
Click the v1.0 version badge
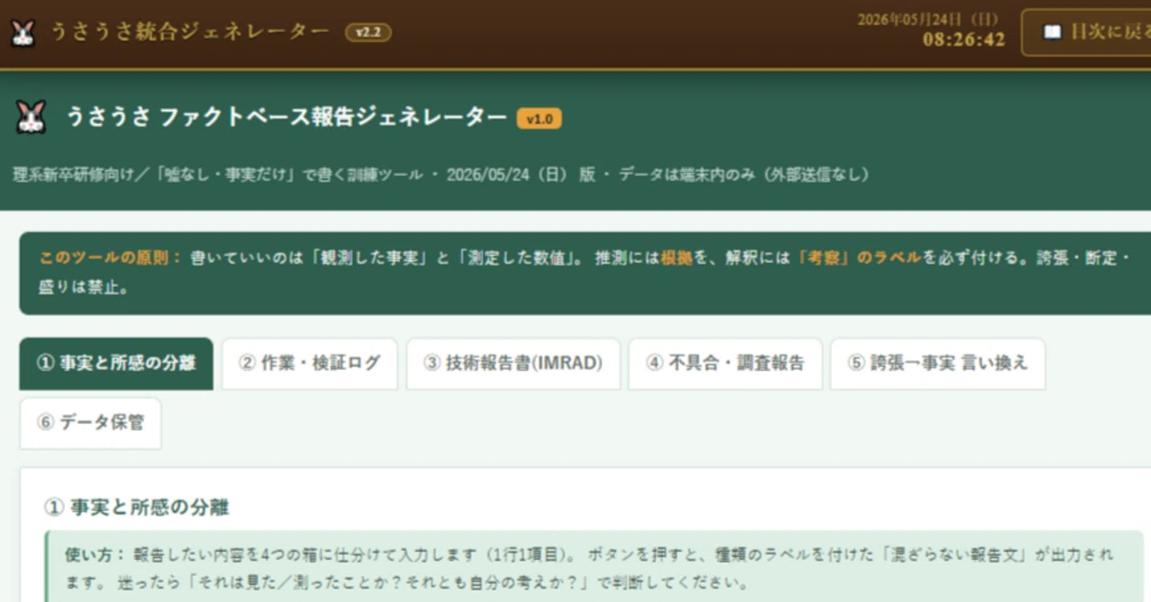(x=539, y=119)
